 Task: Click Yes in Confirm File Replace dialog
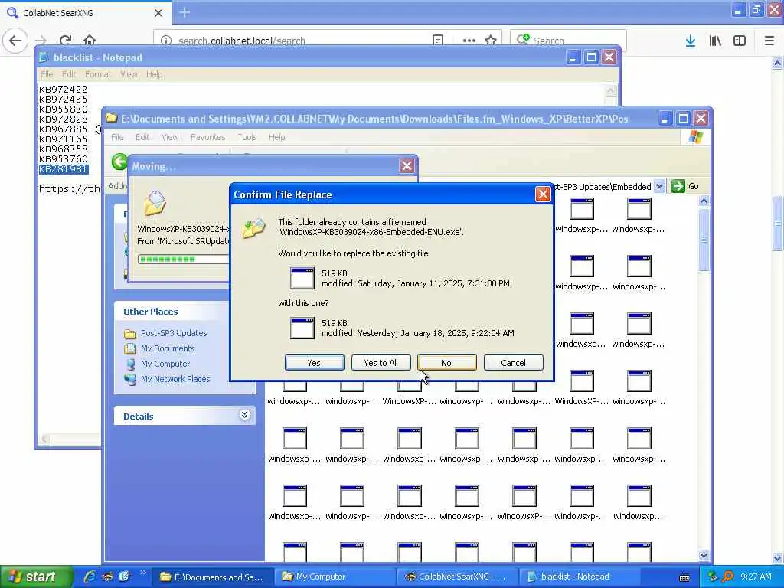pyautogui.click(x=314, y=363)
